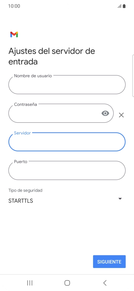134x291 pixels.
Task: Focus the Nombre de usuario field
Action: 67,85
